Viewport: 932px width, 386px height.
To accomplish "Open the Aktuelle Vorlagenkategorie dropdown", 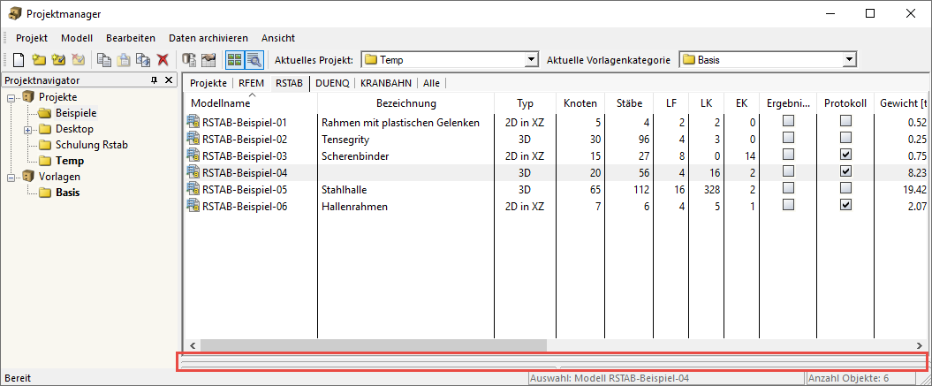I will [x=849, y=59].
